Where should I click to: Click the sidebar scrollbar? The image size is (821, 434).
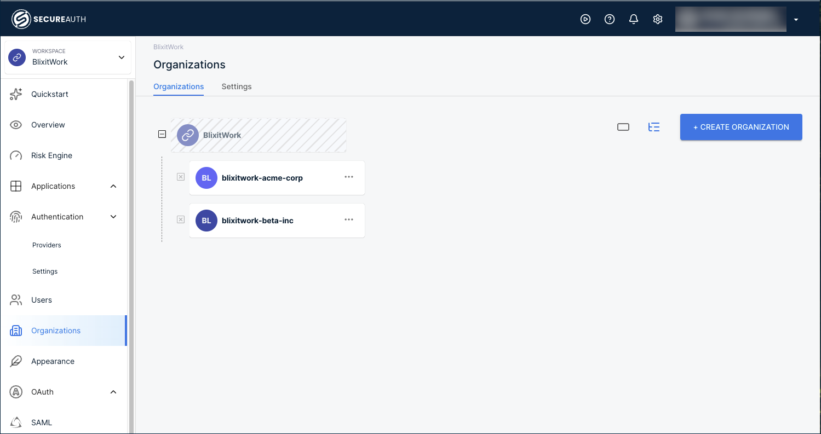point(131,256)
